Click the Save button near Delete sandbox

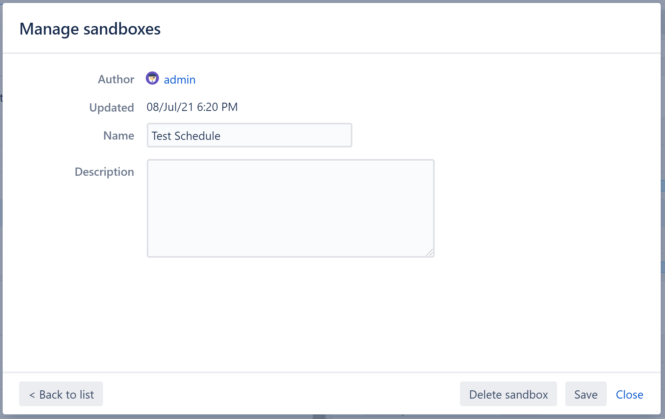586,394
